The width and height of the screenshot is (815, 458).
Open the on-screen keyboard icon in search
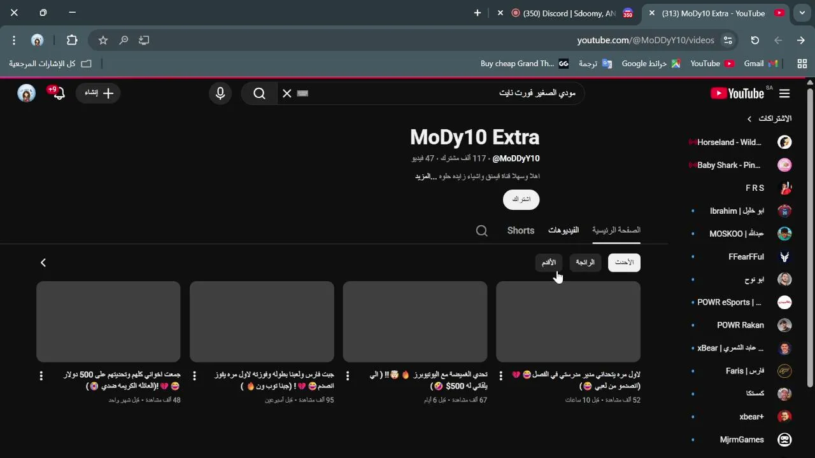click(302, 94)
